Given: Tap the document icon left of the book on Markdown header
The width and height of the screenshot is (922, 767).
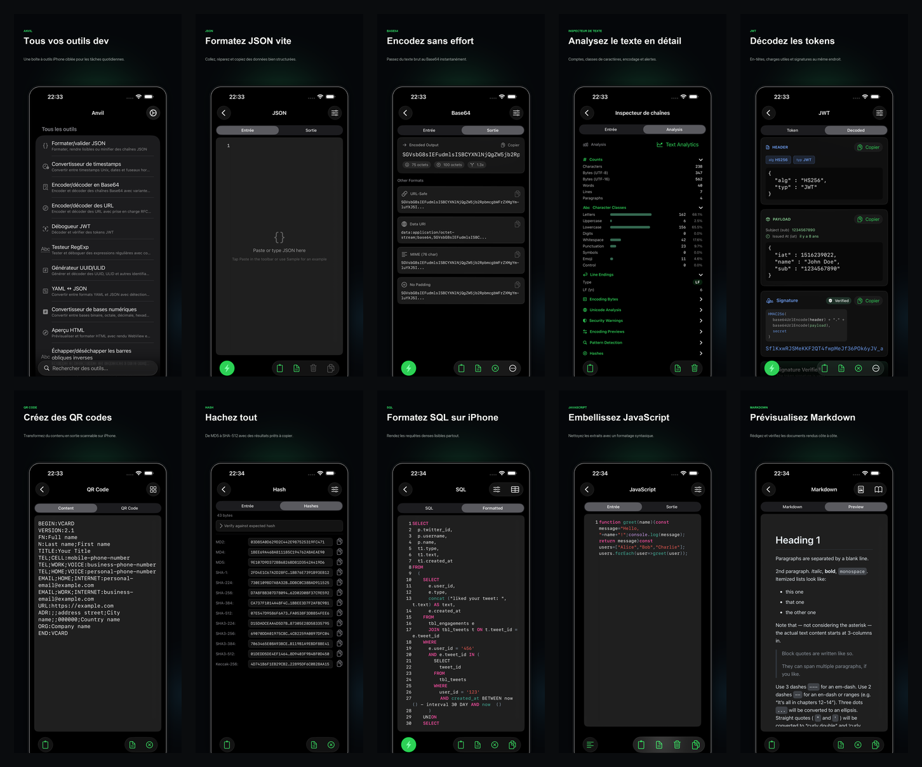Looking at the screenshot, I should (x=861, y=490).
